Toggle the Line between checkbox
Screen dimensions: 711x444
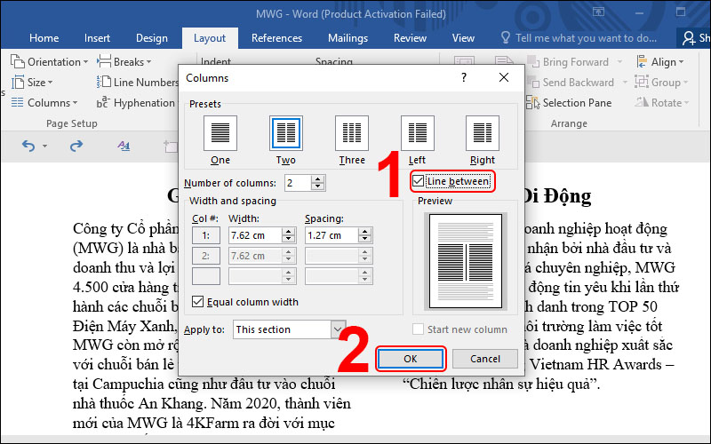[x=418, y=181]
